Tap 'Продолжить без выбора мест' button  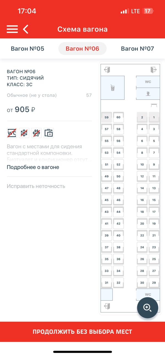[82, 332]
